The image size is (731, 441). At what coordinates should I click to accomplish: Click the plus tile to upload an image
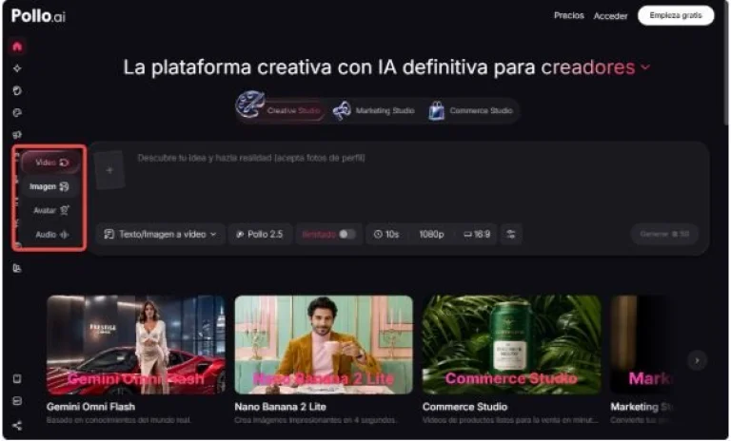point(109,170)
